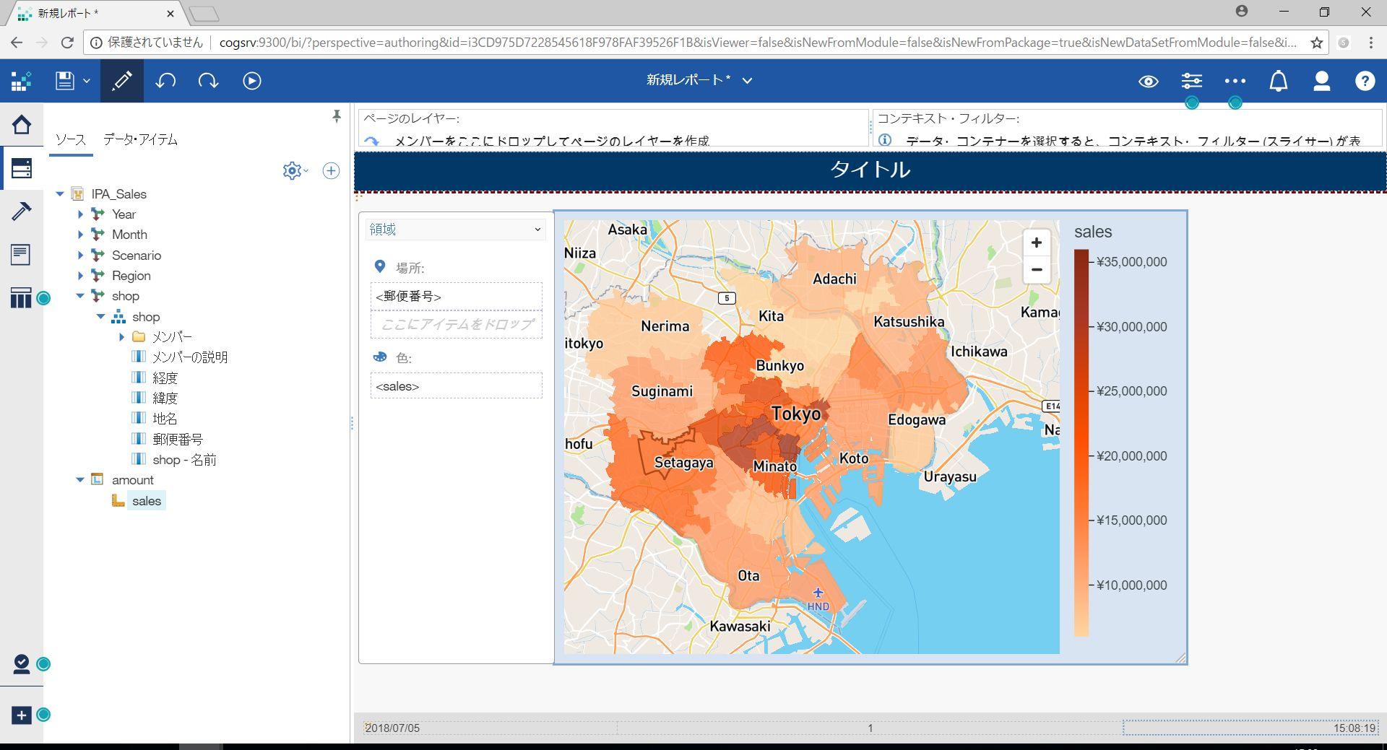Click the page layers refresh arrow icon
The height and width of the screenshot is (750, 1387).
(x=371, y=141)
